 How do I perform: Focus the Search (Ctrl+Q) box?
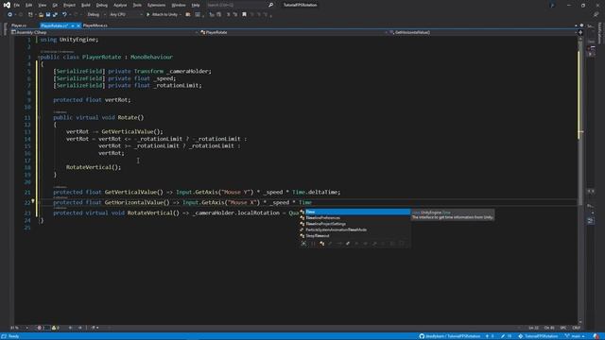236,5
